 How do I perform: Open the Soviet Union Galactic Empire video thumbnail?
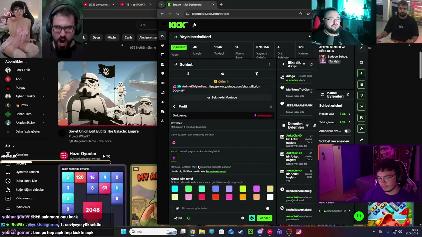point(107,94)
